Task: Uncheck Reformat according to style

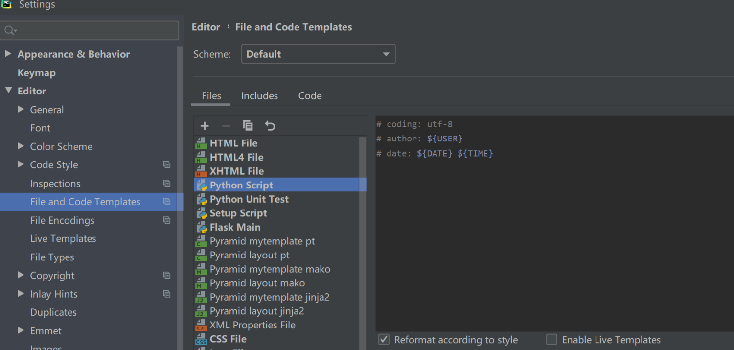Action: (384, 340)
